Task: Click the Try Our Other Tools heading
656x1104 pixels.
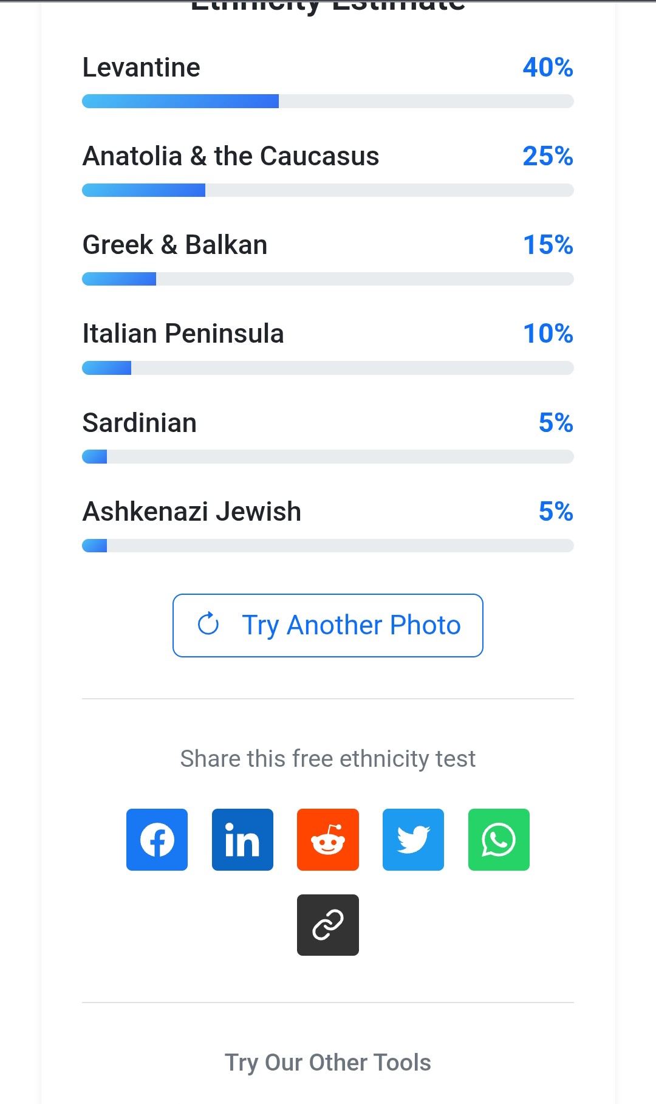Action: (328, 1063)
